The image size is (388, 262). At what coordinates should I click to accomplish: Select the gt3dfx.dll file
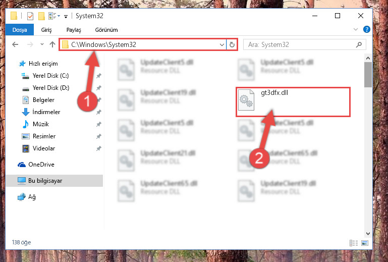(293, 102)
